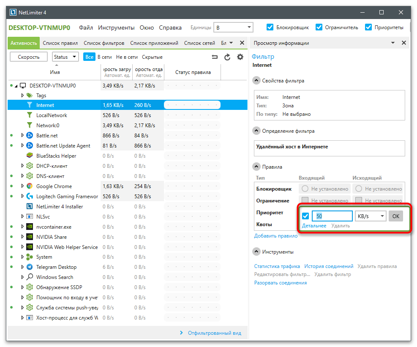
Task: Collapse the Инструменты section
Action: point(256,251)
